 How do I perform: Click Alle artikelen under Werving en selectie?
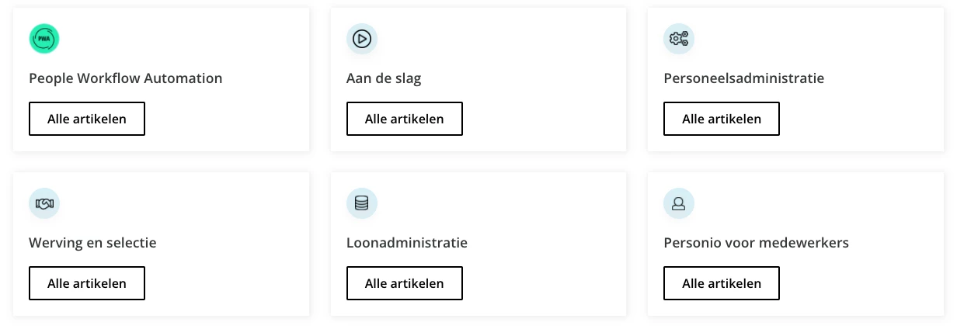(87, 283)
